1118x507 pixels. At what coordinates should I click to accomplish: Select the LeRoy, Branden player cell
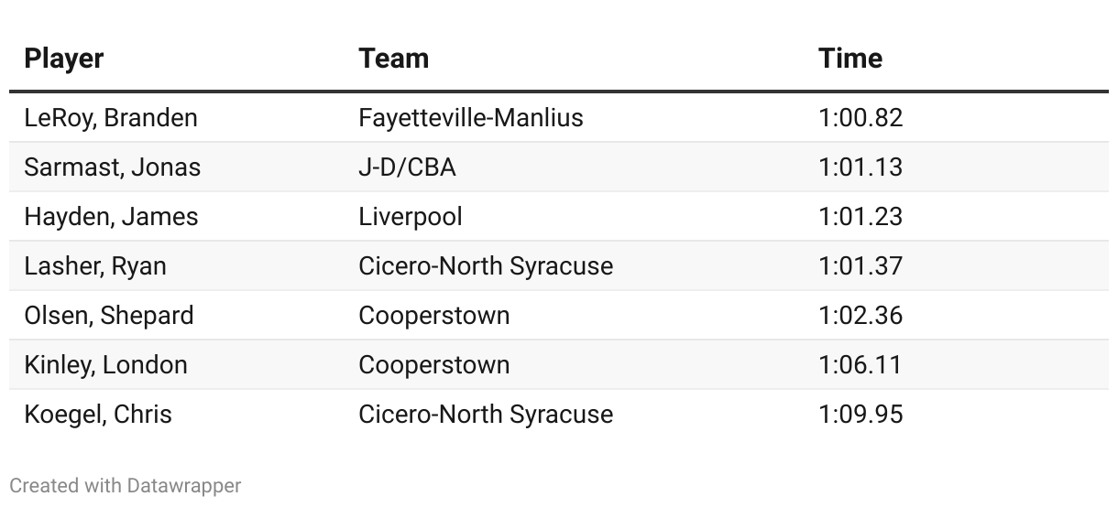pos(111,118)
